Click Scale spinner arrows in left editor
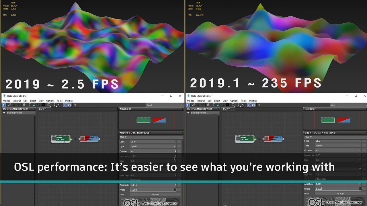The width and height of the screenshot is (367, 206). pos(175,142)
